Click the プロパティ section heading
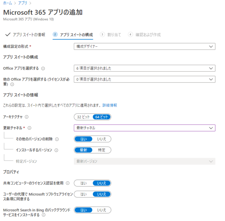This screenshot has width=225, height=221. click(x=11, y=172)
